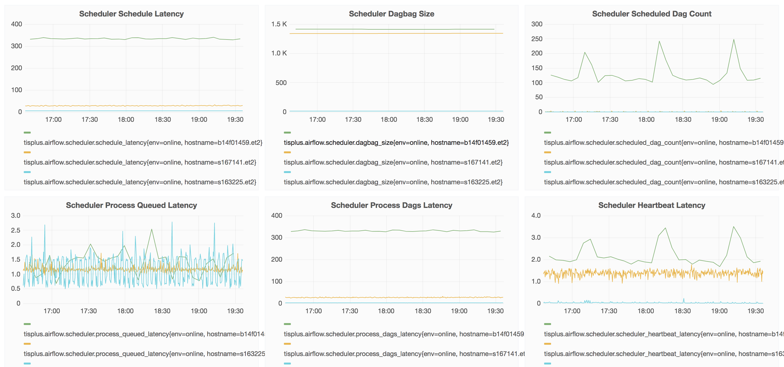Screen dimensions: 784x367
Task: Select dagbag_size legend entry for hostname s167141.et2
Action: 393,162
